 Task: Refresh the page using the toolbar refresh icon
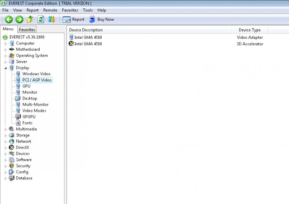[x=41, y=19]
